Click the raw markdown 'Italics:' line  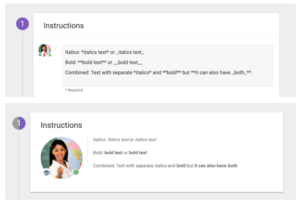tap(104, 52)
